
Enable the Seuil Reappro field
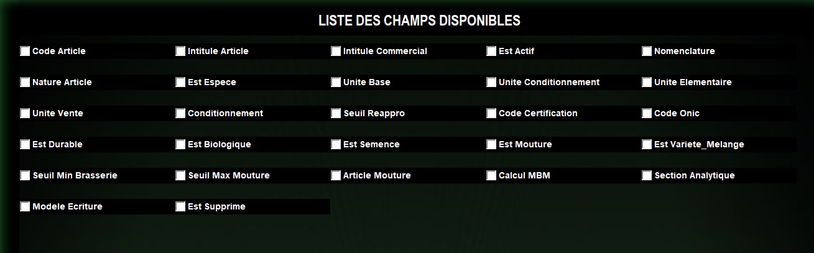click(x=336, y=113)
